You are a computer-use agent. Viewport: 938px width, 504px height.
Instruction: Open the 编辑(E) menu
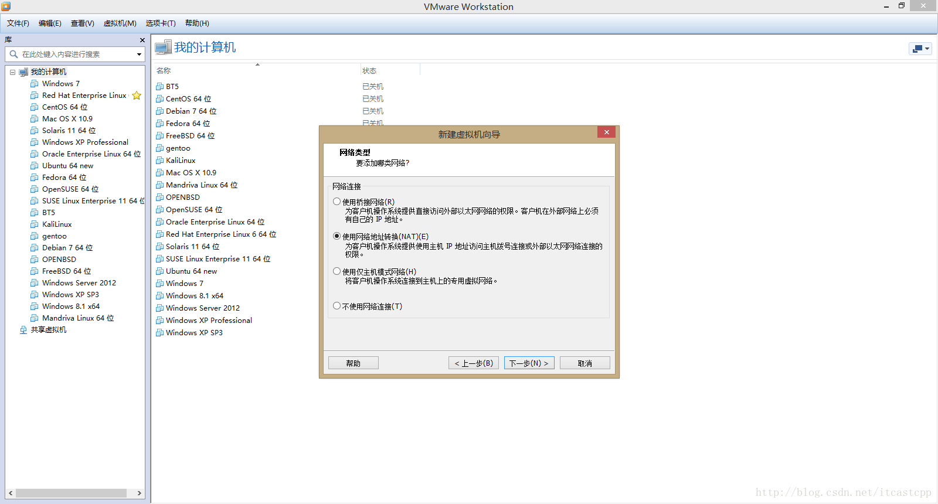[x=50, y=23]
